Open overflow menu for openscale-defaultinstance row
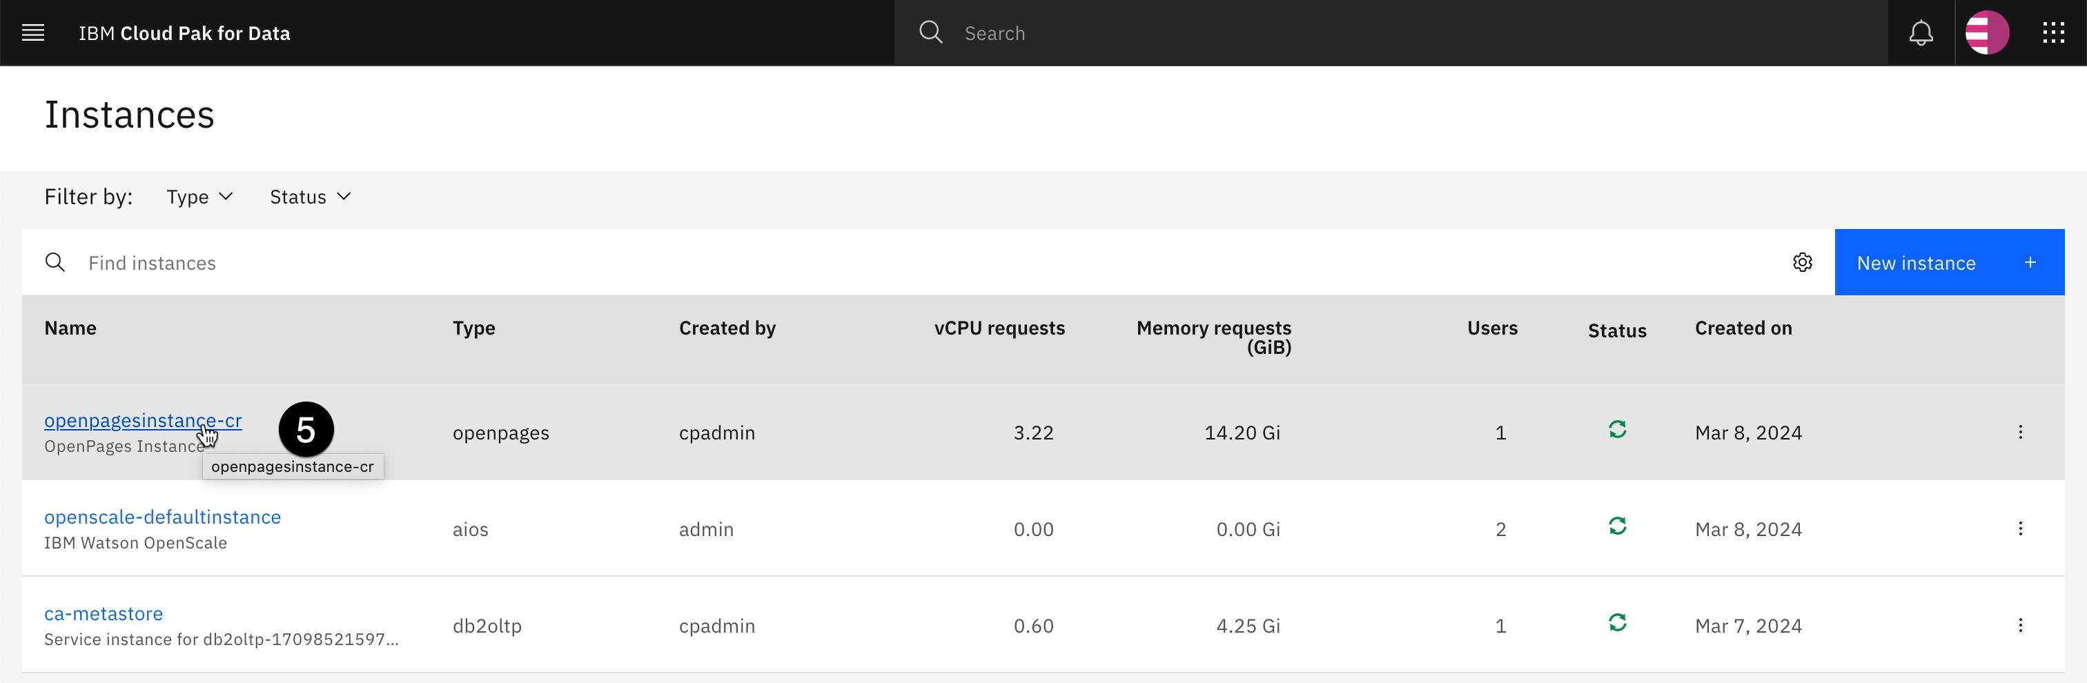 (2020, 528)
